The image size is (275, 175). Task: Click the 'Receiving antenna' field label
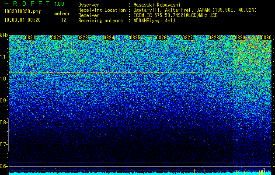tap(101, 21)
